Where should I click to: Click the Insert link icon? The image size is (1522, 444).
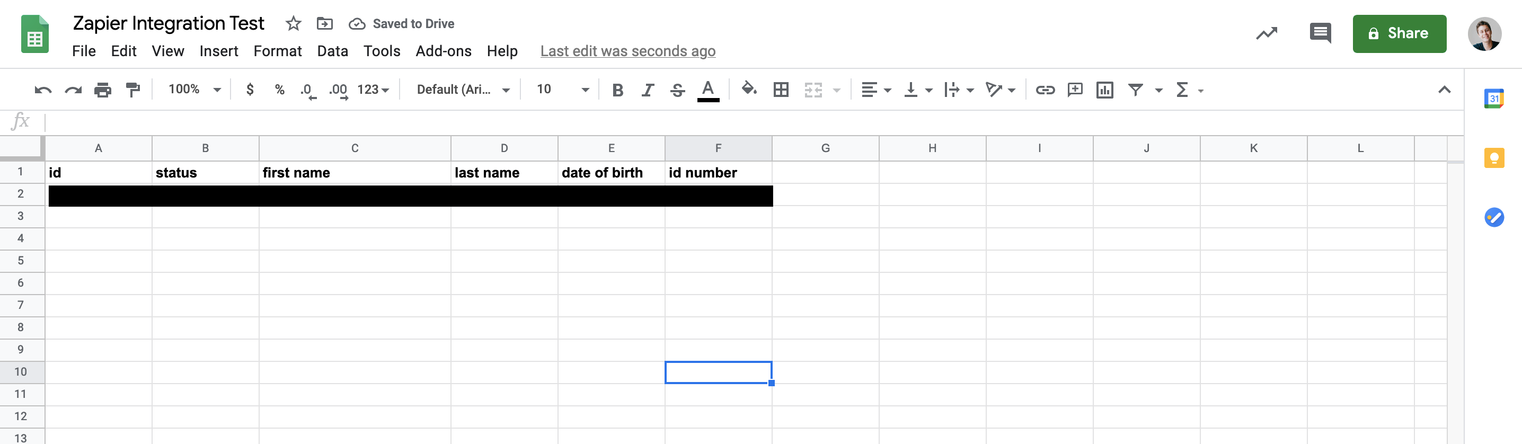[1045, 90]
